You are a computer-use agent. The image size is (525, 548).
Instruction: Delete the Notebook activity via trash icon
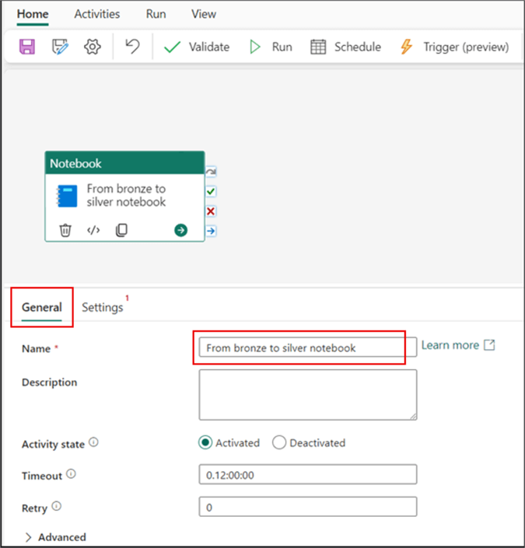coord(66,230)
